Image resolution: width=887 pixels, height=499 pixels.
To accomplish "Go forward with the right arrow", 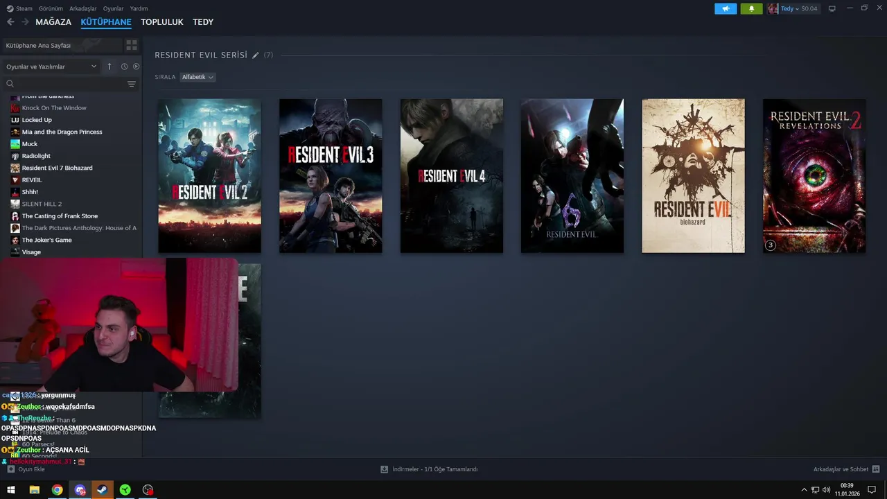I will pos(25,22).
